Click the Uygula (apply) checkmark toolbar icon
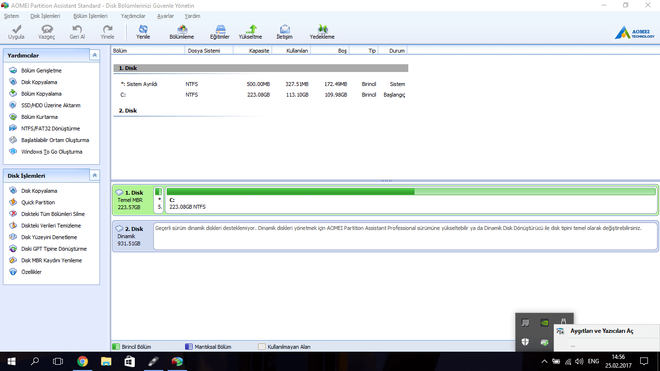This screenshot has height=371, width=660. click(16, 29)
